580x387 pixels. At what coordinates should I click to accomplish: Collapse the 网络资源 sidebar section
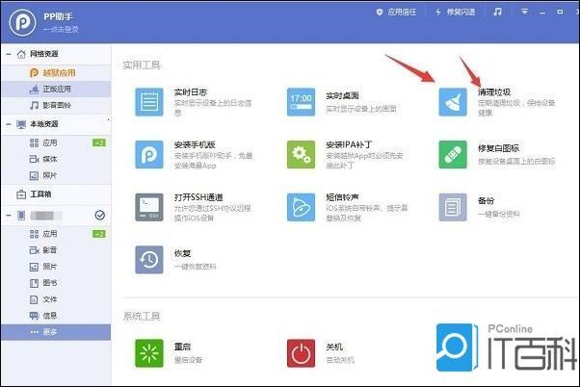pyautogui.click(x=9, y=55)
